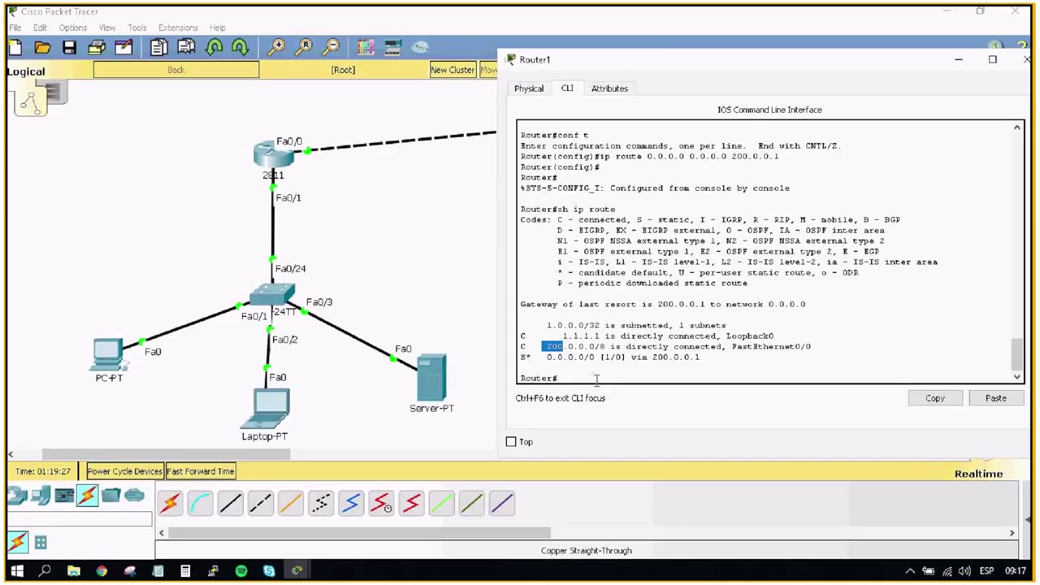Select the purple USB cable

(x=501, y=504)
